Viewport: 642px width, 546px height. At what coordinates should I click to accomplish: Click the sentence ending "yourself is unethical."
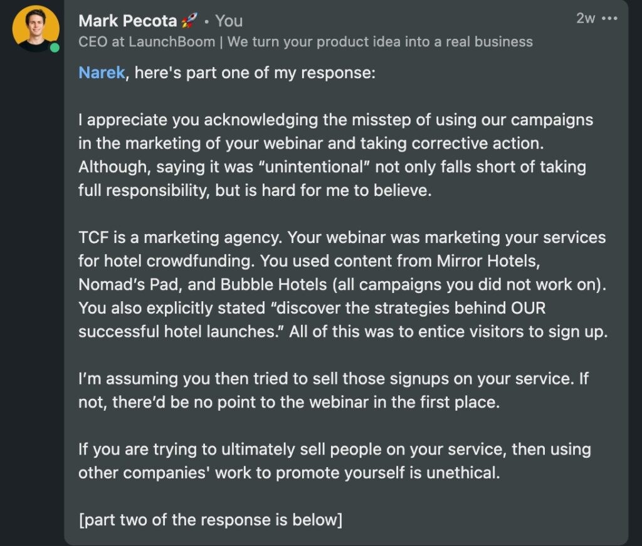(x=335, y=461)
